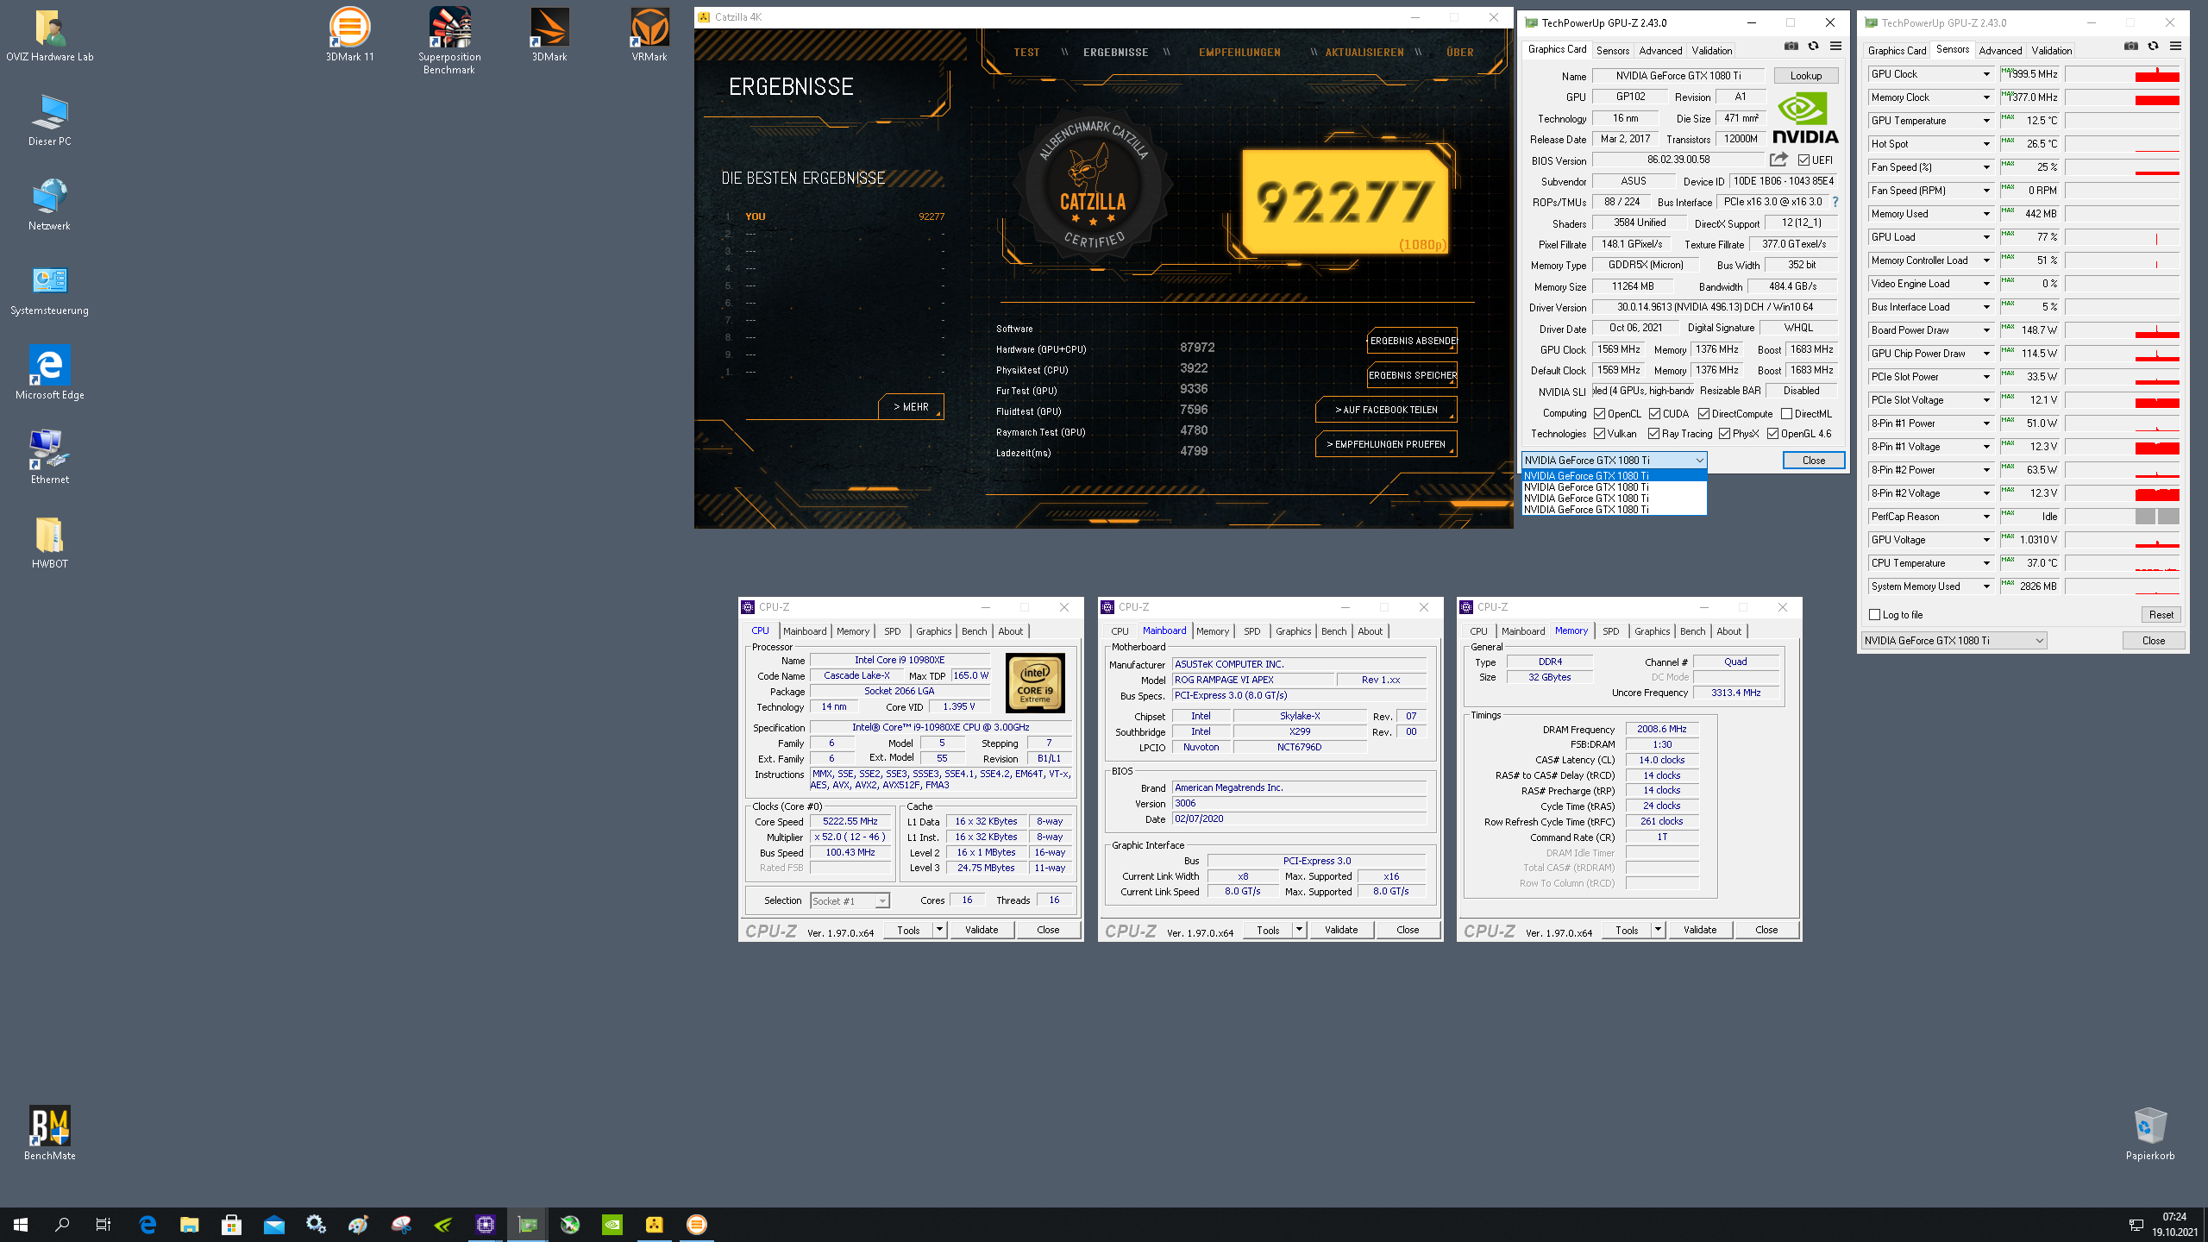Launch the Microsoft Edge desktop shortcut
The width and height of the screenshot is (2208, 1242).
(x=50, y=373)
